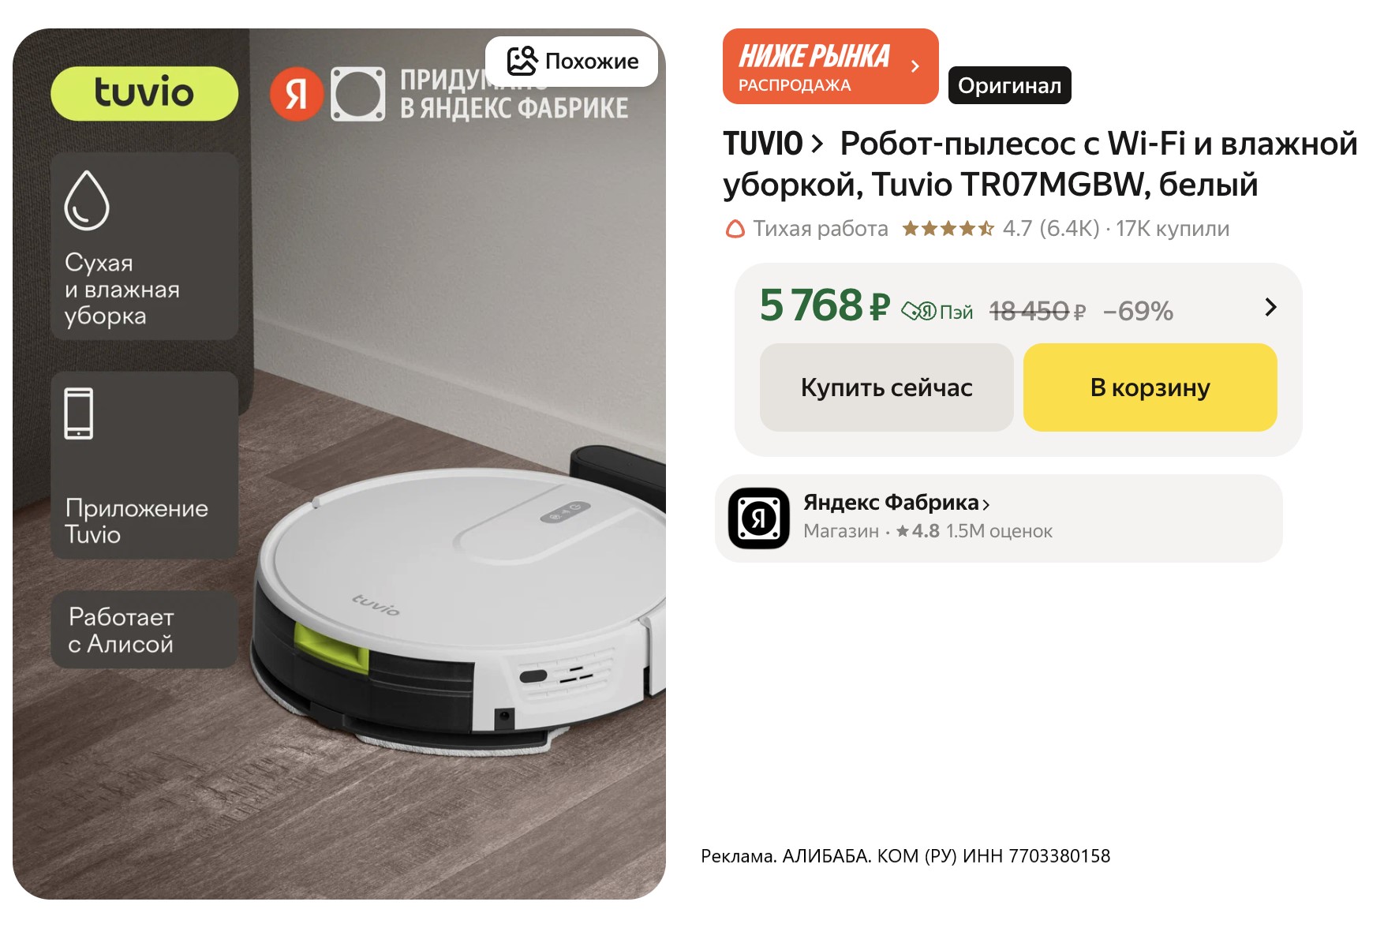1384x928 pixels.
Task: Add product with В корзину button
Action: [x=1150, y=387]
